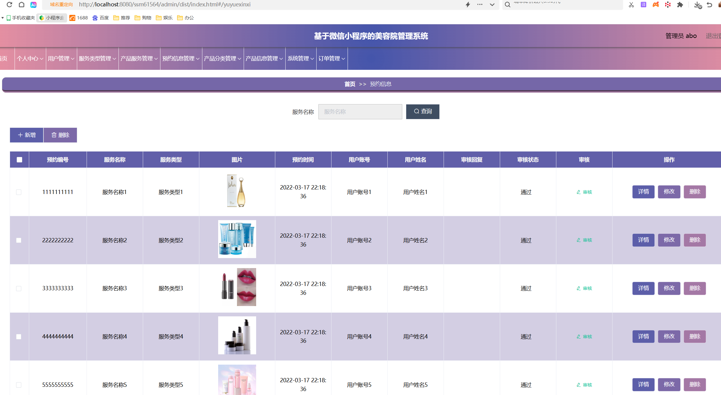Expand the 系统管理 menu
Screen dimensions: 721x395
301,59
